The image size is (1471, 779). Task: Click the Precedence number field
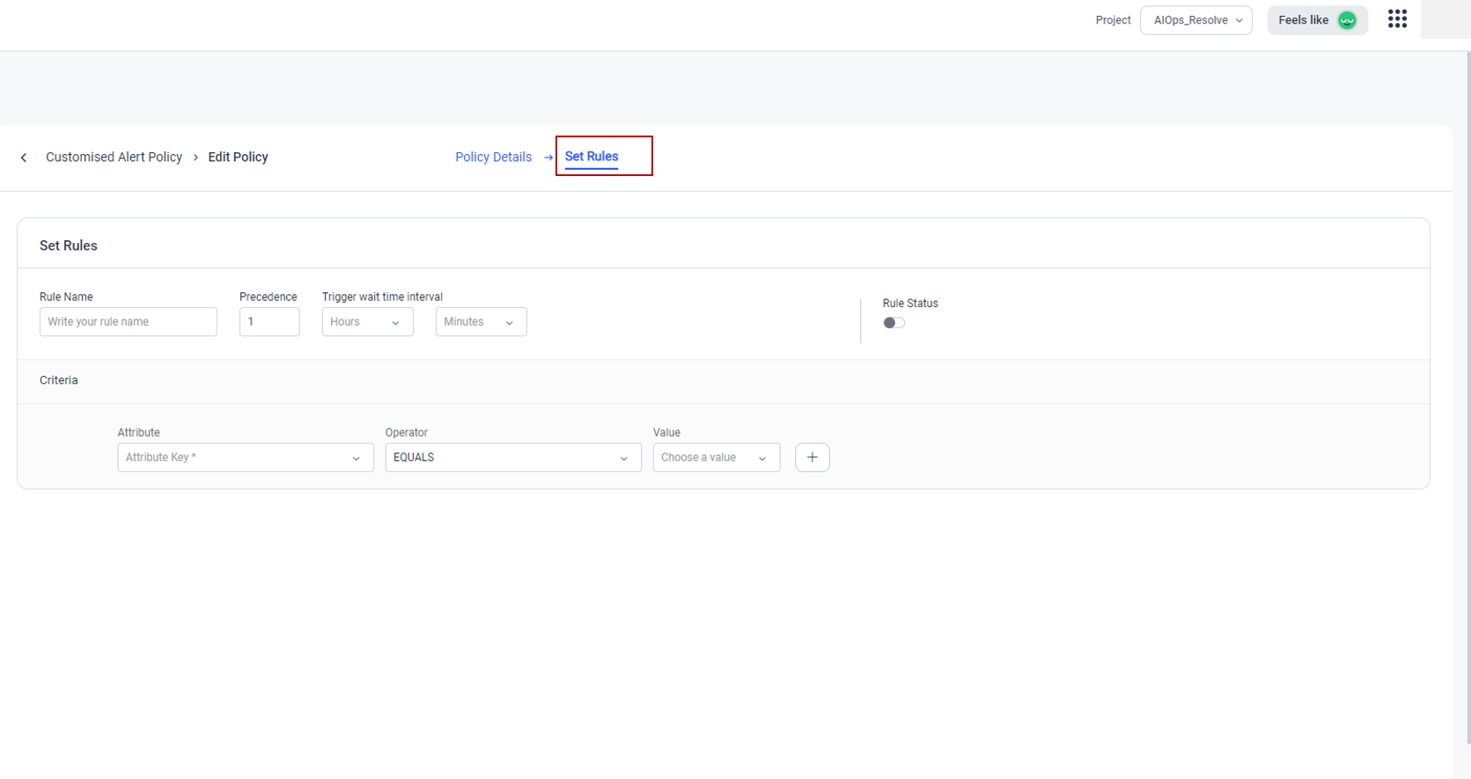point(269,322)
